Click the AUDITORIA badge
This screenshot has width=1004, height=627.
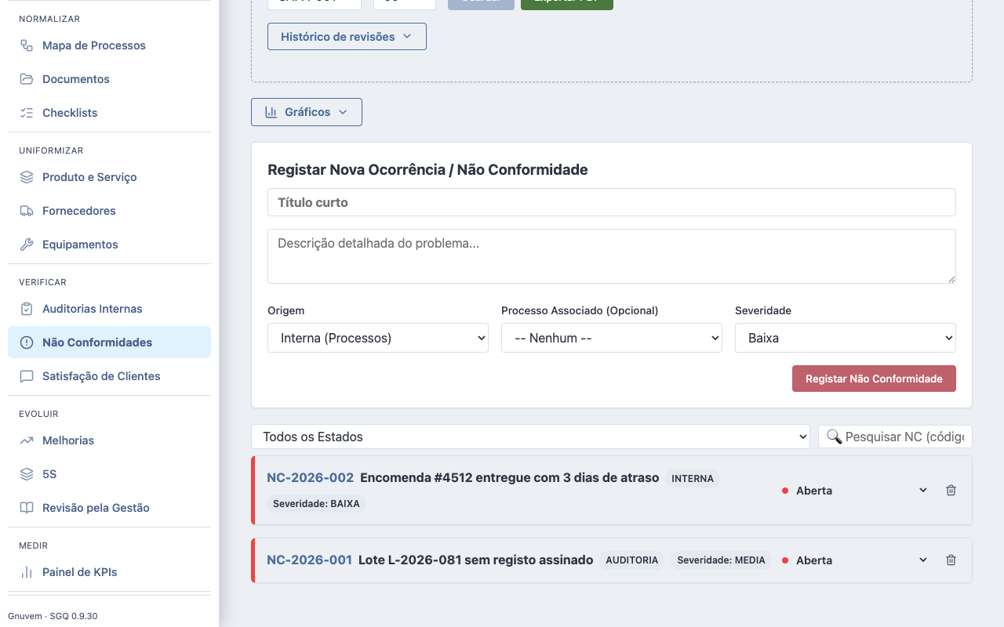point(632,560)
